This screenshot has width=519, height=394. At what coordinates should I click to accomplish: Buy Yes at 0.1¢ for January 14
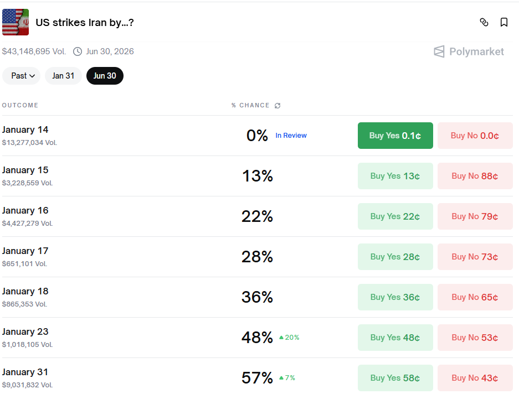(395, 136)
